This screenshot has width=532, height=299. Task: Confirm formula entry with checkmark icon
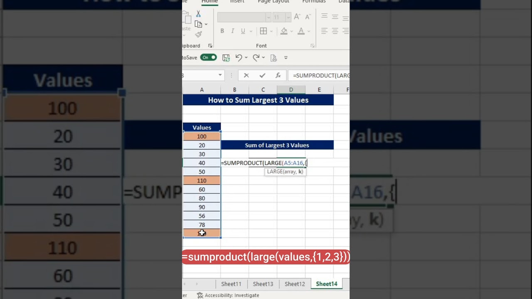point(262,75)
